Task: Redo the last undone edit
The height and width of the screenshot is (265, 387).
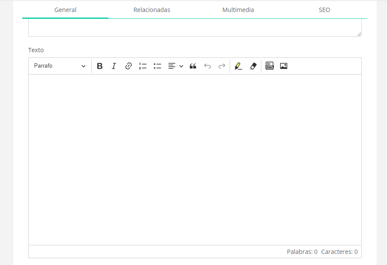Action: tap(222, 66)
